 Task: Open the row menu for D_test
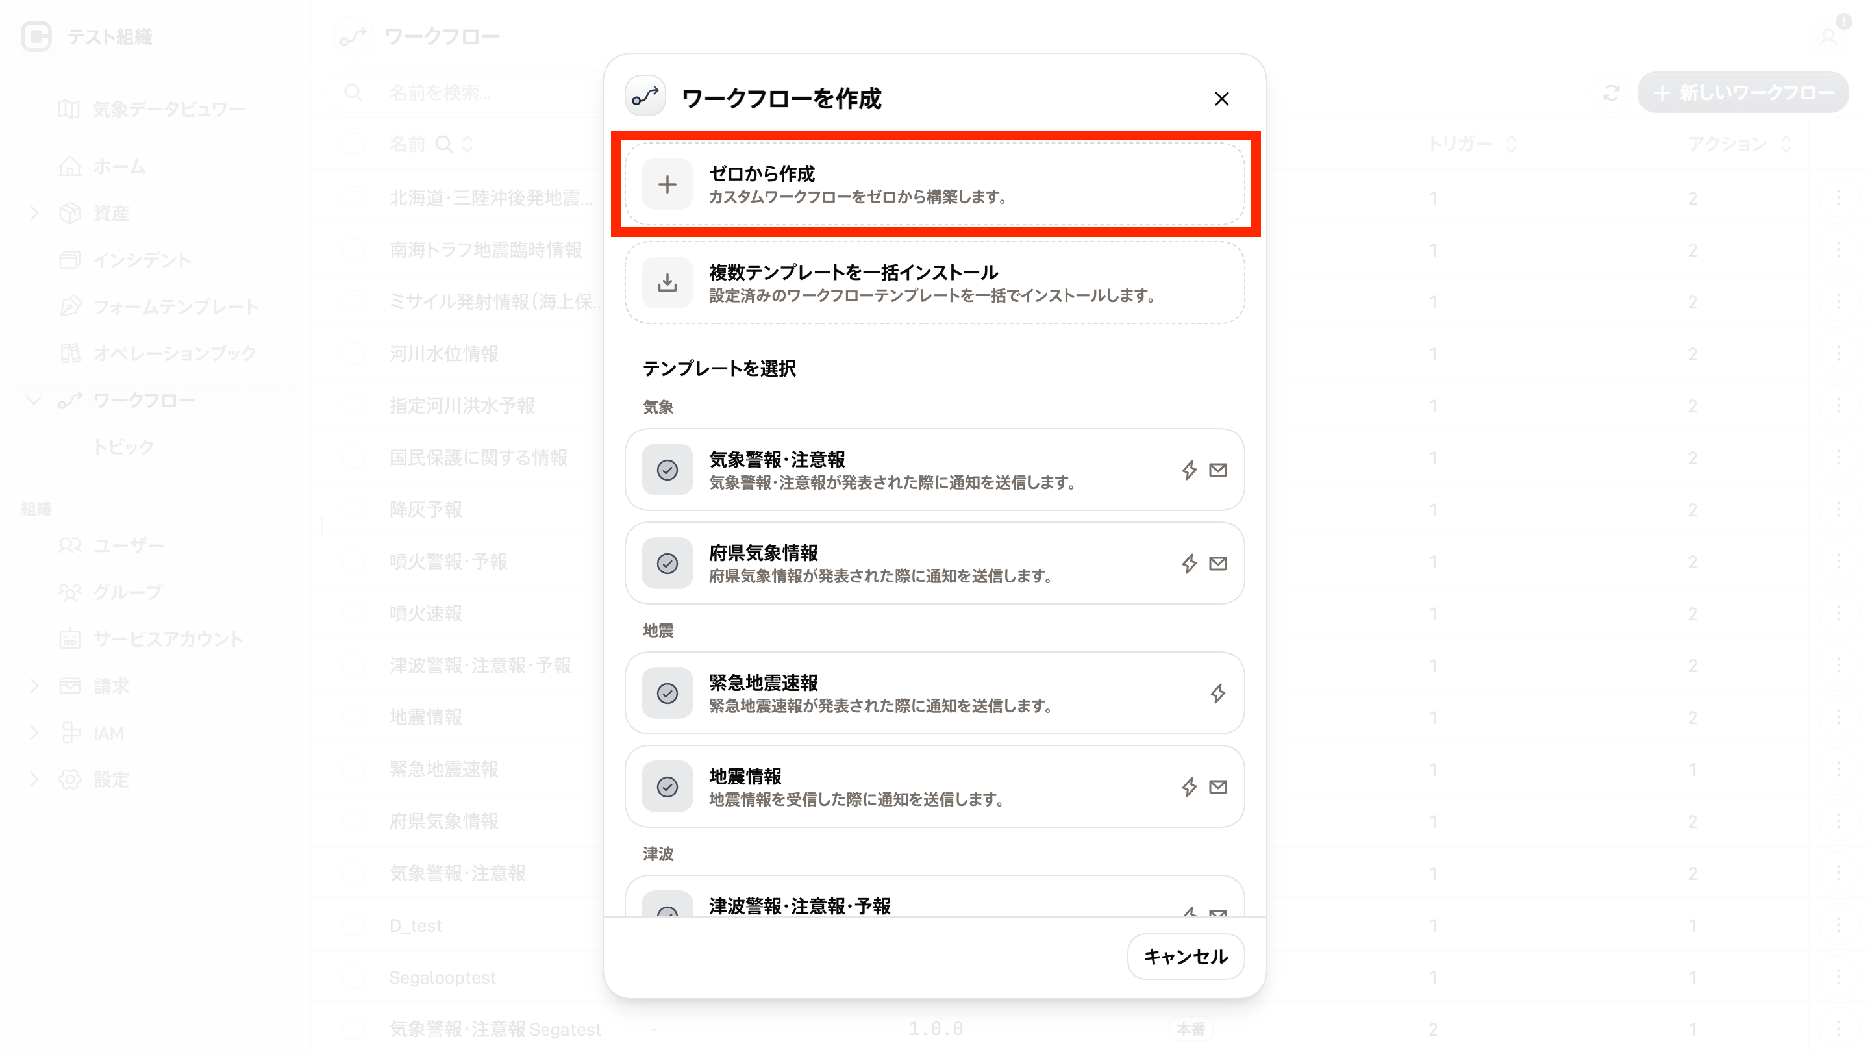pyautogui.click(x=1839, y=925)
